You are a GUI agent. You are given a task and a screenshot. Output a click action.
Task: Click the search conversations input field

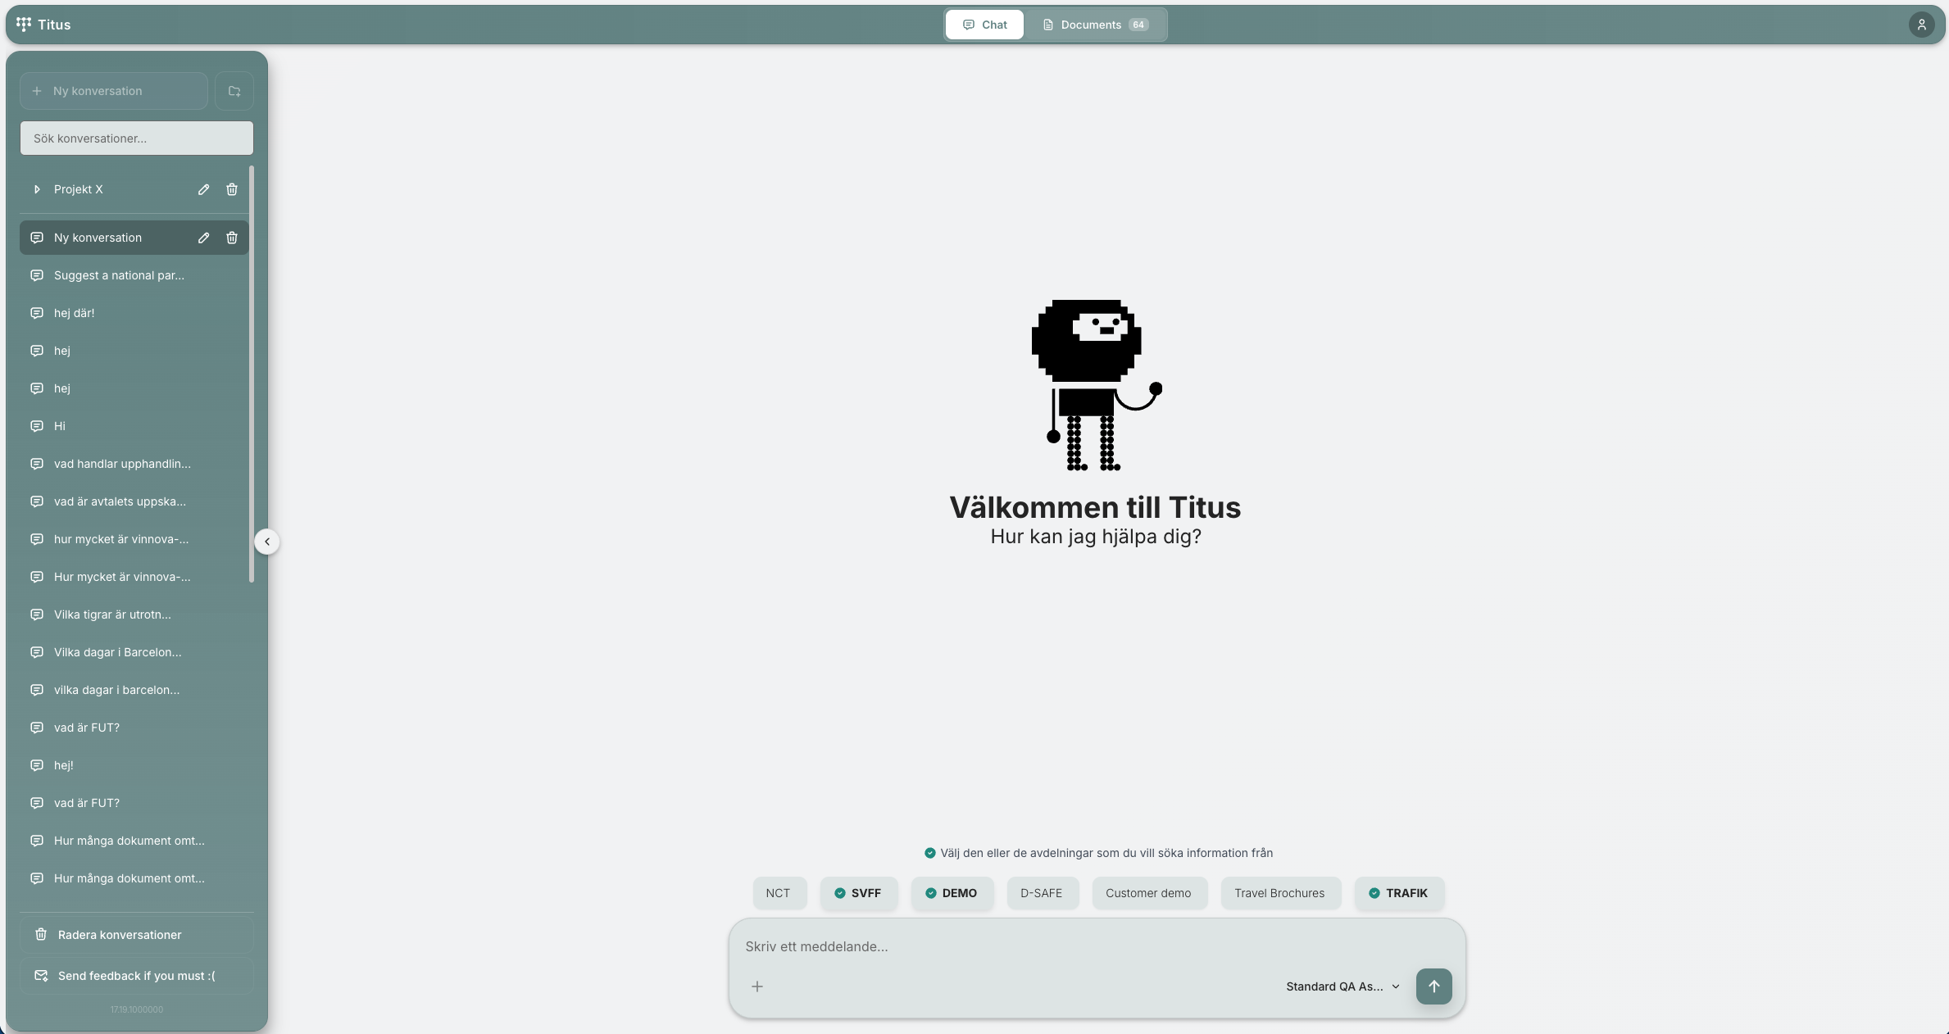[136, 138]
